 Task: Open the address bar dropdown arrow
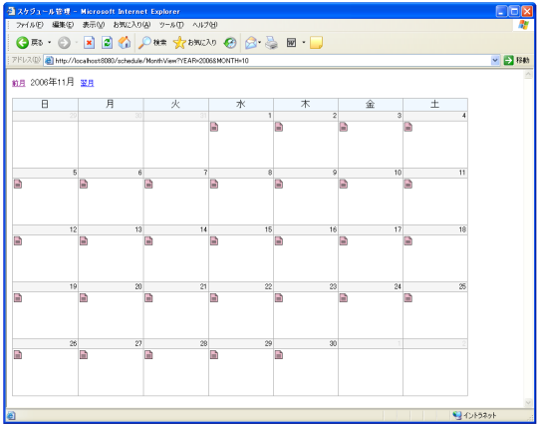(495, 61)
